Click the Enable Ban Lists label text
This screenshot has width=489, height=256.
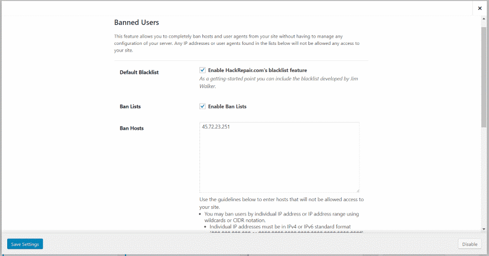pos(227,106)
